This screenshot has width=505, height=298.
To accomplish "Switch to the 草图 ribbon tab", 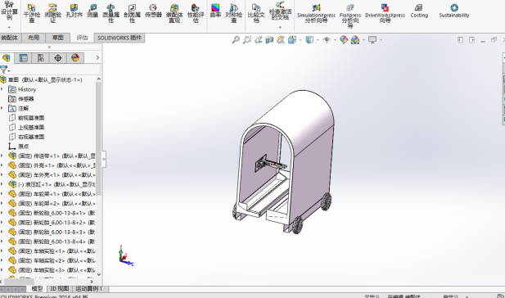I will pyautogui.click(x=58, y=38).
